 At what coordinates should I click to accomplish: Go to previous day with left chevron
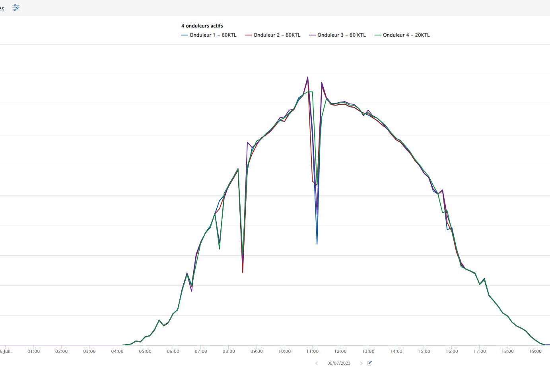coord(317,363)
